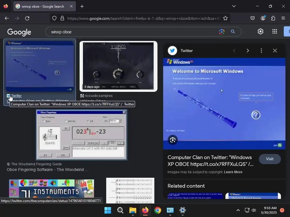The width and height of the screenshot is (290, 217).
Task: Click the Twitter bird logo in preview panel
Action: pos(172,51)
